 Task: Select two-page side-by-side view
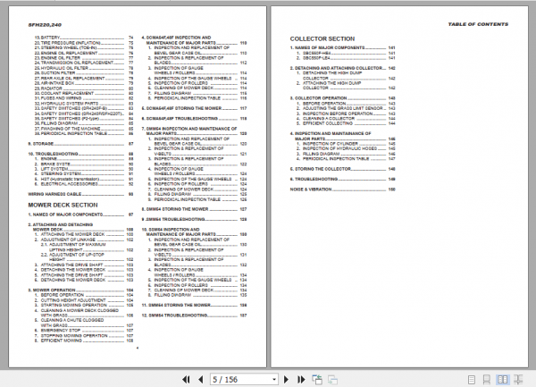(x=502, y=380)
